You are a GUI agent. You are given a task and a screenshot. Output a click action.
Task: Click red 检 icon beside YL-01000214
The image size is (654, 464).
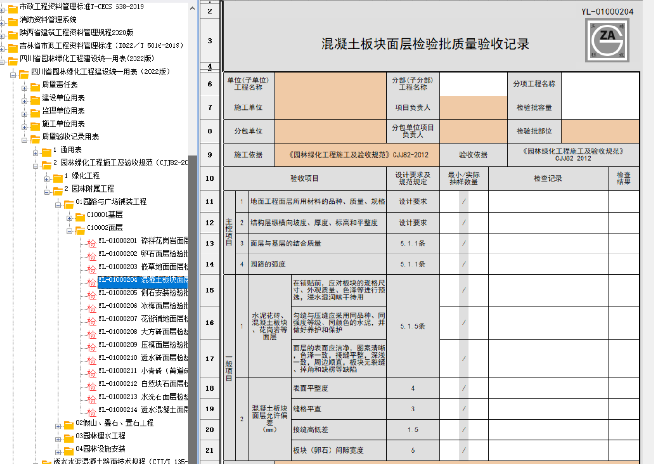click(x=91, y=412)
